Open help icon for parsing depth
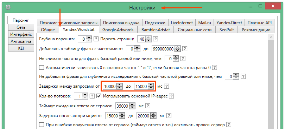 point(96,39)
